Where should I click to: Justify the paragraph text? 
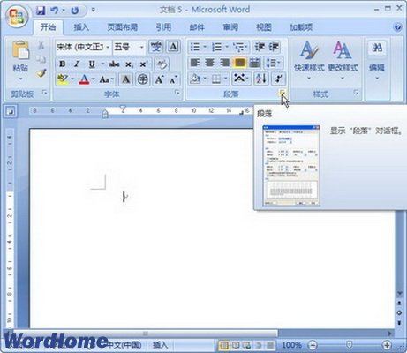(239, 63)
